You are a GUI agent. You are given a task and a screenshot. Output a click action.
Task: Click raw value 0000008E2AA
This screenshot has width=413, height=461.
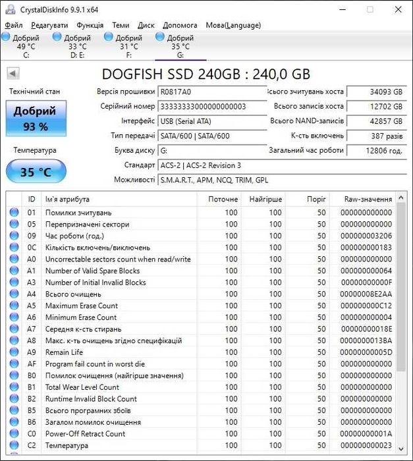pyautogui.click(x=366, y=294)
